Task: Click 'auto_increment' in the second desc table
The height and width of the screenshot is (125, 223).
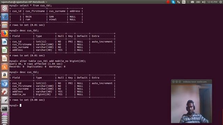Action: click(102, 83)
